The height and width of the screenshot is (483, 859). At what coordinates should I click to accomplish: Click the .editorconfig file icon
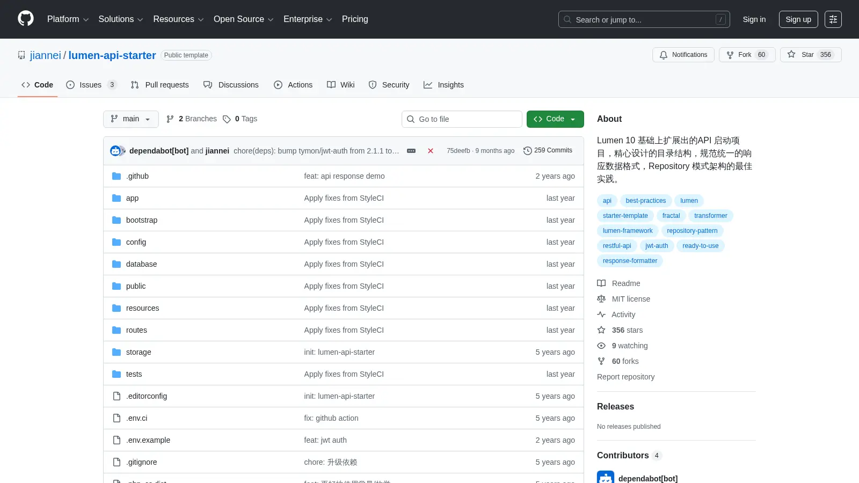[117, 396]
